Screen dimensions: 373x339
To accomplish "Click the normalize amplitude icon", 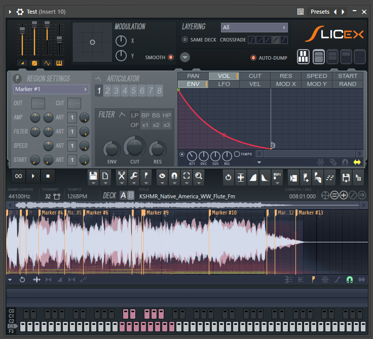I will [241, 177].
